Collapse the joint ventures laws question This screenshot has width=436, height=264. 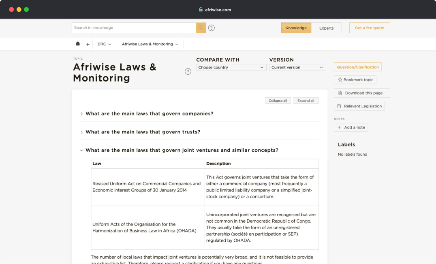click(x=182, y=150)
